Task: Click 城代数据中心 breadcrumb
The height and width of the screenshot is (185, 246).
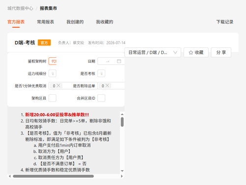Action: 20,8
